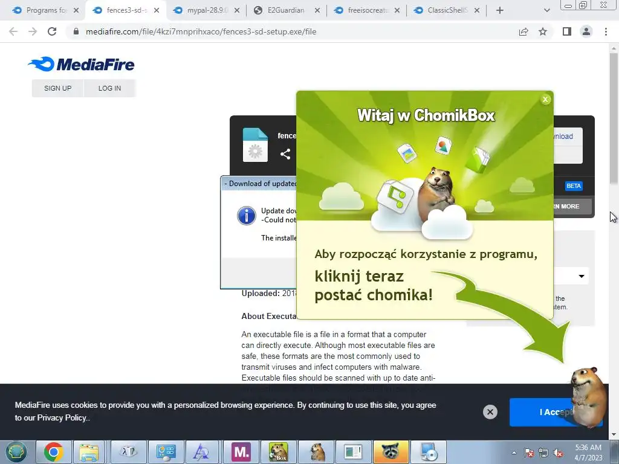The image size is (619, 464).
Task: Go forward in browser history
Action: 33,31
